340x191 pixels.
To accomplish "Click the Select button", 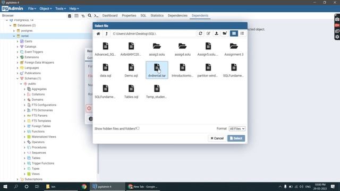I will 236,138.
